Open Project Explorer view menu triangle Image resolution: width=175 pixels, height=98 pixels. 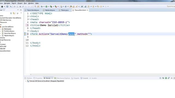(21, 13)
